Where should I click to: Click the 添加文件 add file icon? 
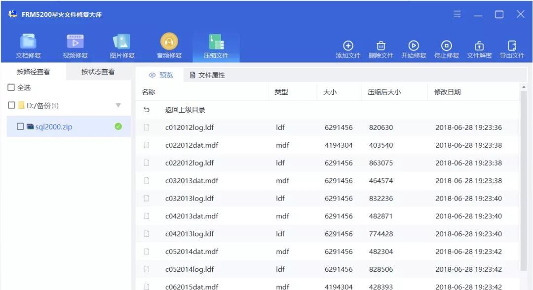coord(348,45)
